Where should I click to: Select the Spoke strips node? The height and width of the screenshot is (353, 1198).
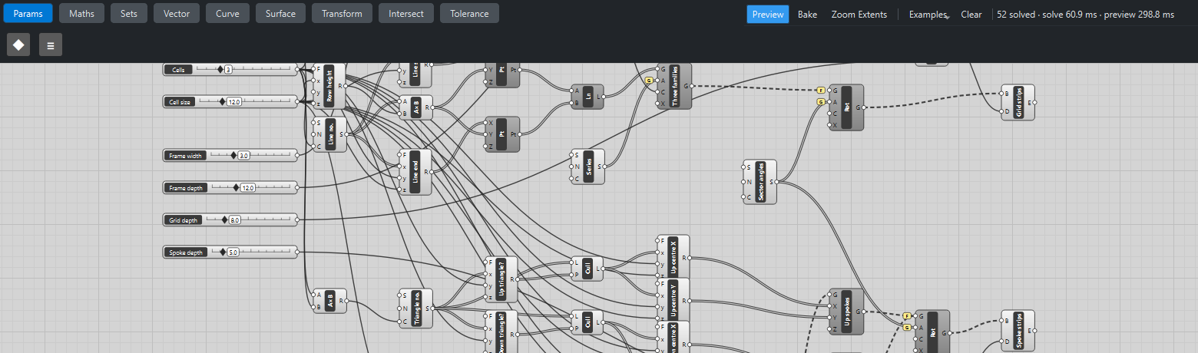tap(1018, 331)
